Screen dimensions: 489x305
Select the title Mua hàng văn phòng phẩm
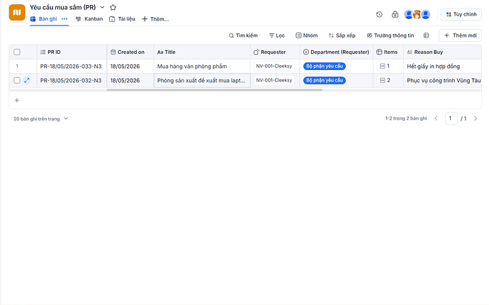pyautogui.click(x=192, y=67)
